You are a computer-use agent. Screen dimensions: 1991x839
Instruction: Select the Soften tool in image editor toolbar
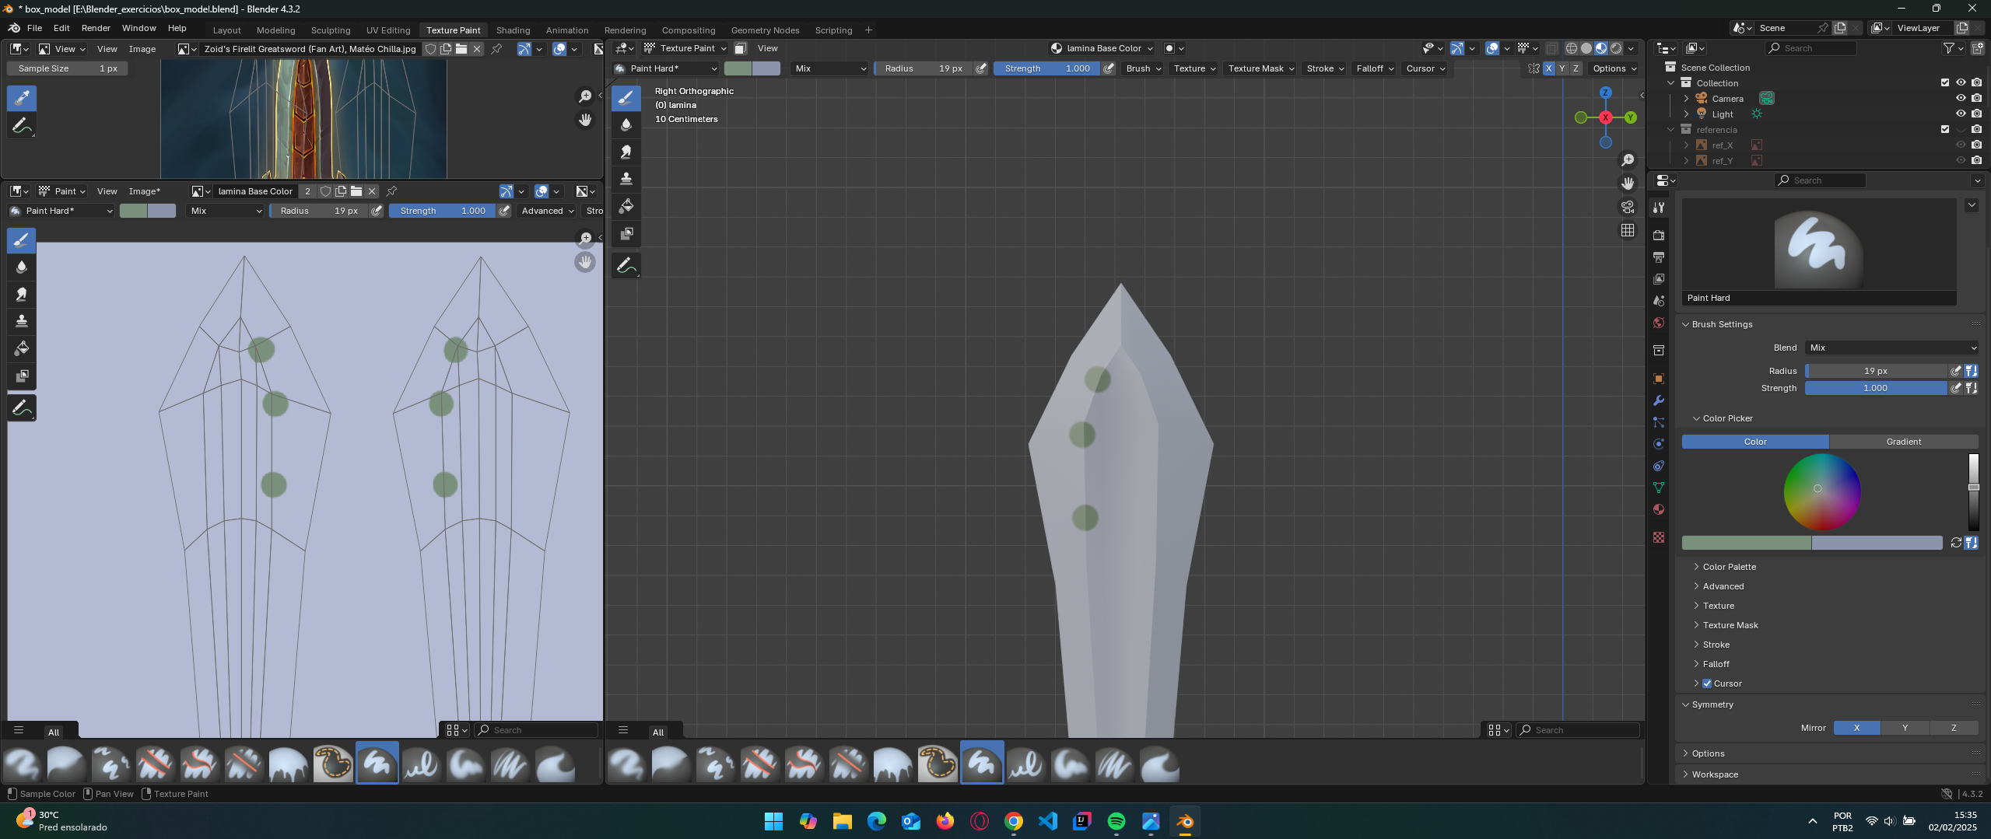[x=22, y=267]
